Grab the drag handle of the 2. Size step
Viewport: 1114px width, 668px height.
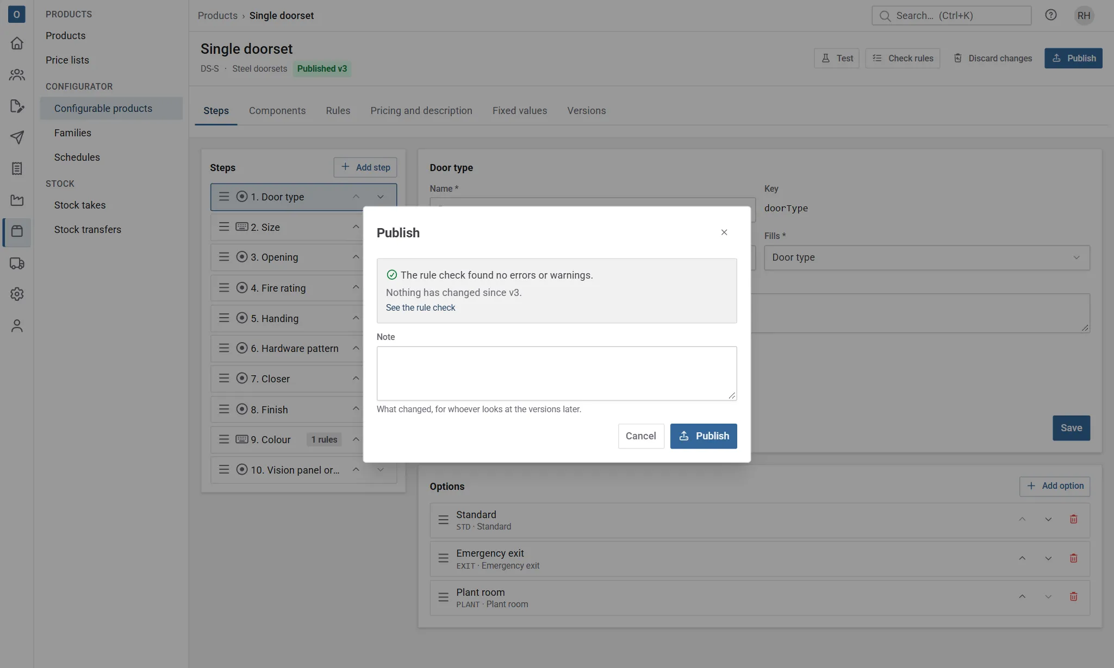(x=223, y=226)
